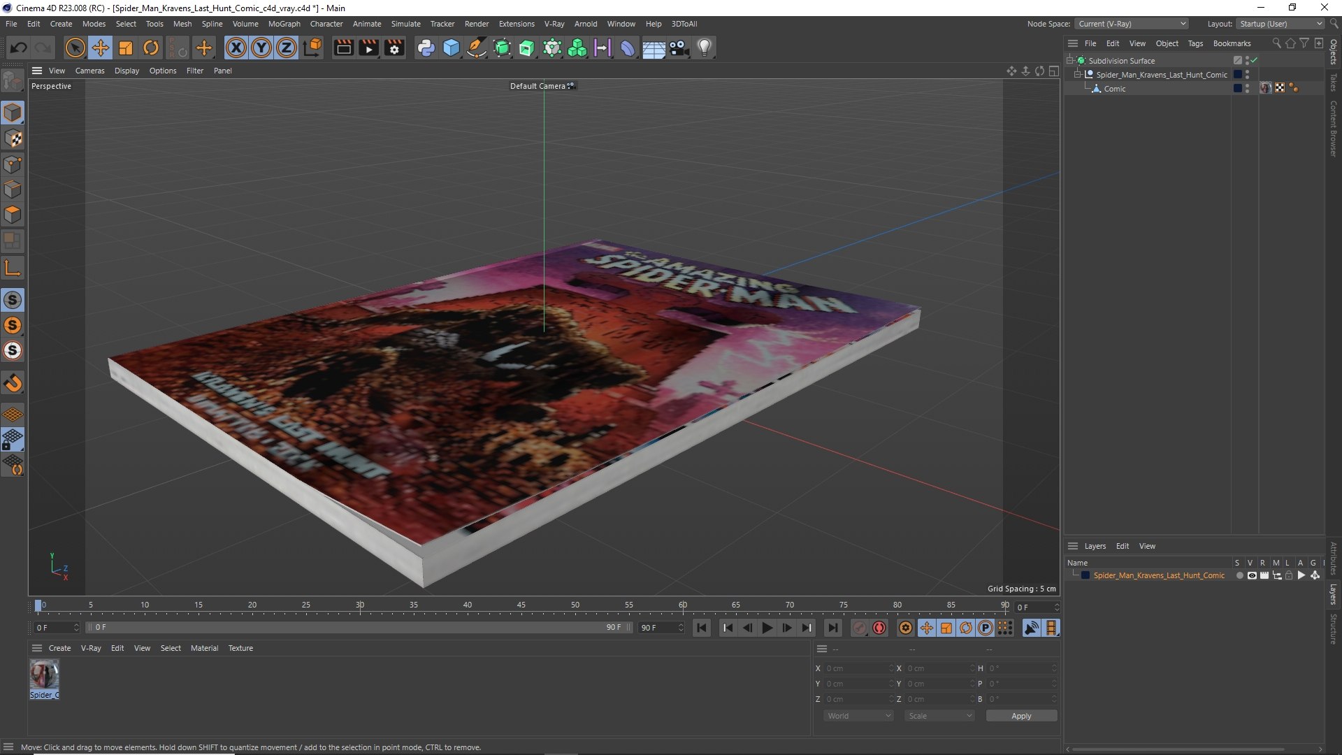1342x755 pixels.
Task: Open World coordinate system dropdown
Action: tap(859, 716)
